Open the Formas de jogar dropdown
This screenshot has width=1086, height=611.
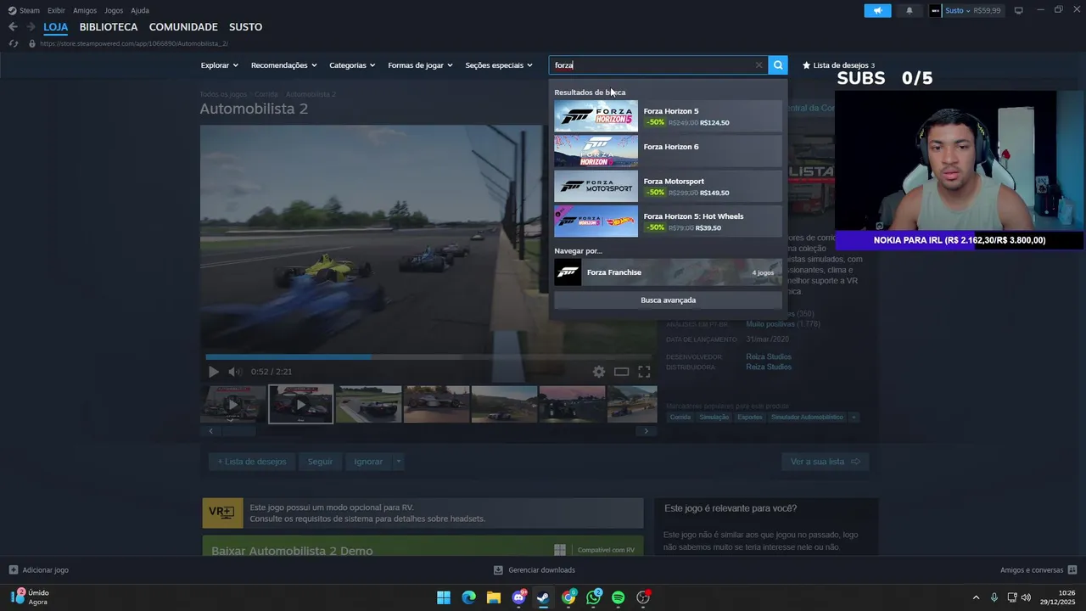click(x=420, y=65)
